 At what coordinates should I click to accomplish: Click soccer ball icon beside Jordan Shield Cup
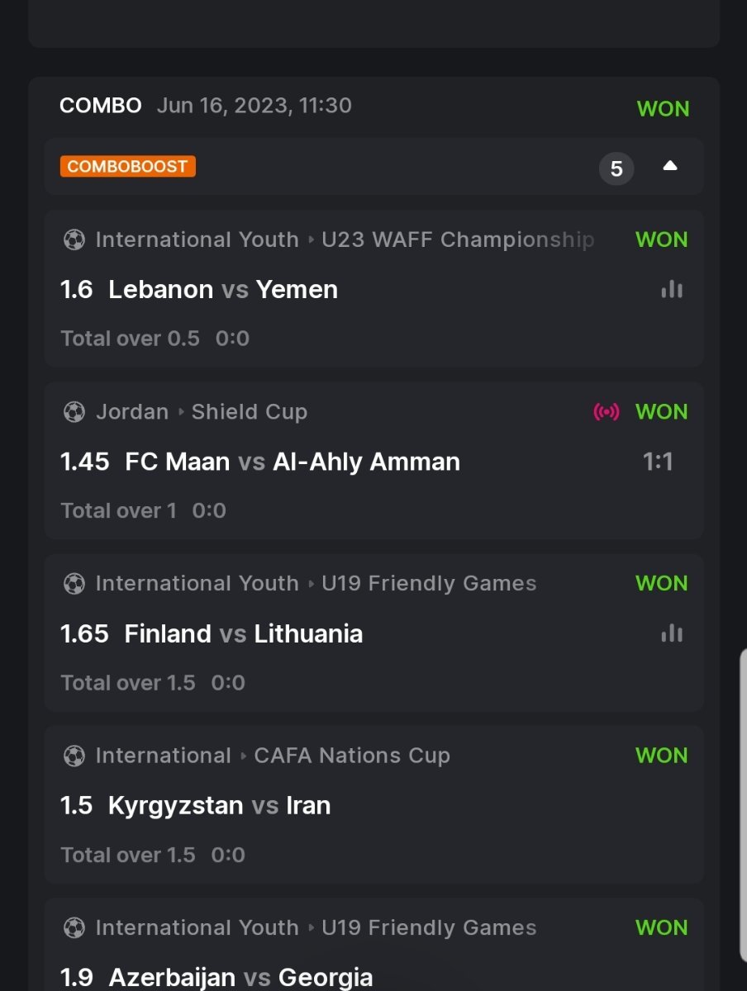coord(74,411)
